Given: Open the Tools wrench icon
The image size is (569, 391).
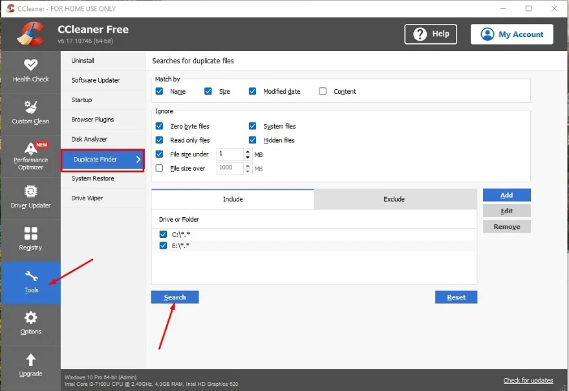Looking at the screenshot, I should coord(30,277).
